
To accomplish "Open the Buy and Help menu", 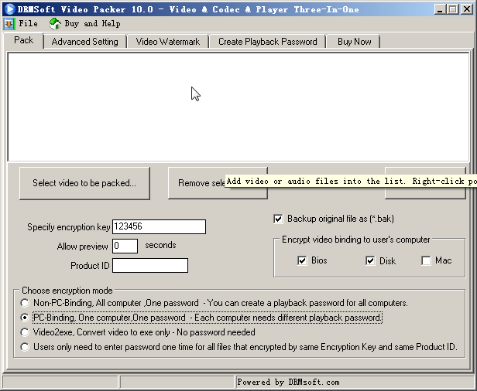I will pyautogui.click(x=92, y=23).
